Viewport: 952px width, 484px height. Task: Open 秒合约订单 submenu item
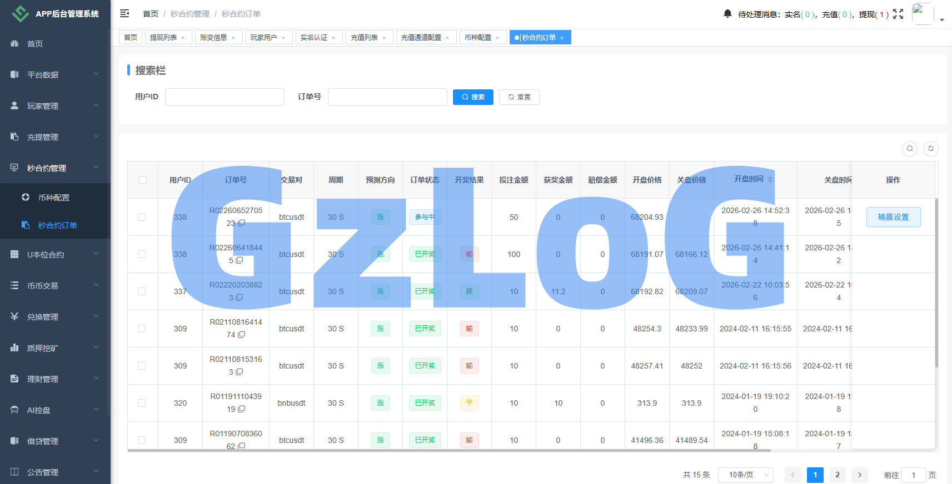pos(55,225)
